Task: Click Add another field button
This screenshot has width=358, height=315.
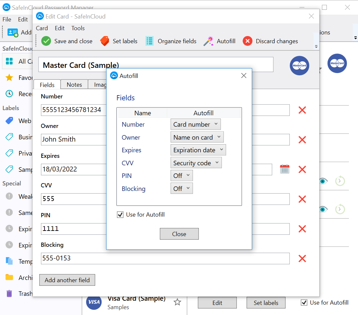Action: (x=67, y=280)
